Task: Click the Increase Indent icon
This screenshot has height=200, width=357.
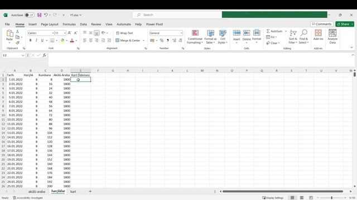Action: (x=109, y=41)
